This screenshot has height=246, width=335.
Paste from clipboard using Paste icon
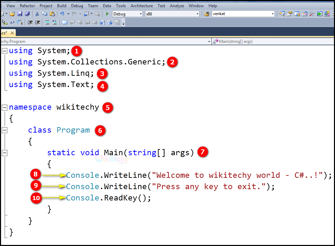(x=52, y=14)
